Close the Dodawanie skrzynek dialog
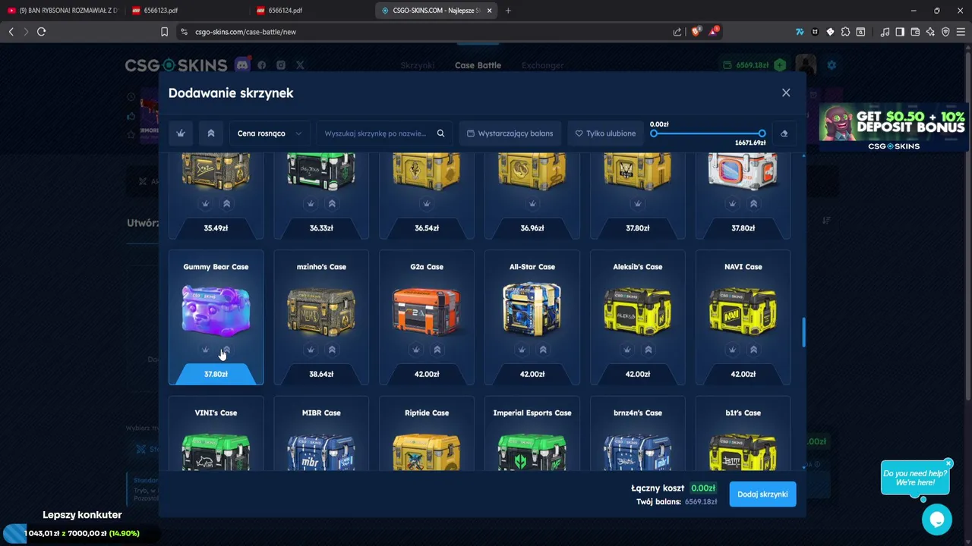The width and height of the screenshot is (972, 546). coord(786,93)
